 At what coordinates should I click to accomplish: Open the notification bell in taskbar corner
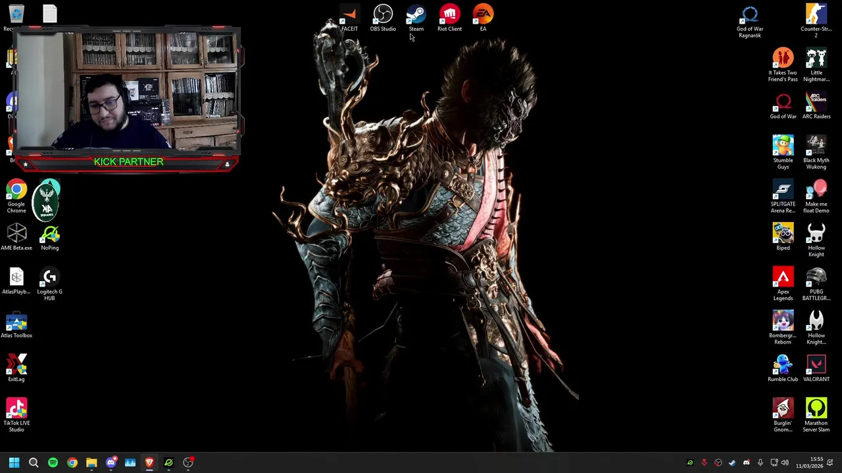[830, 463]
